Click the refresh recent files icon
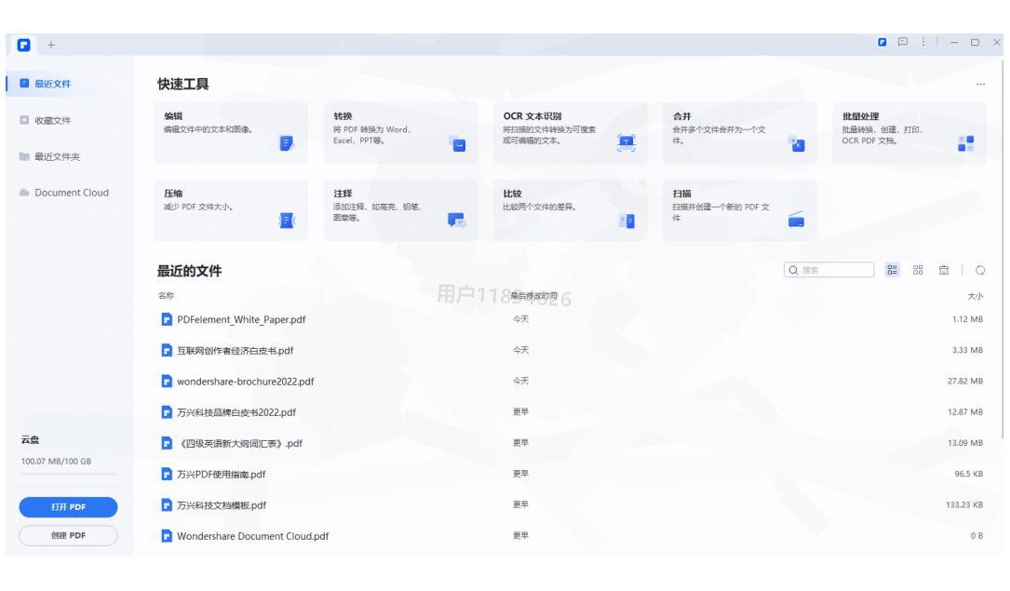Image resolution: width=1010 pixels, height=591 pixels. (x=980, y=270)
